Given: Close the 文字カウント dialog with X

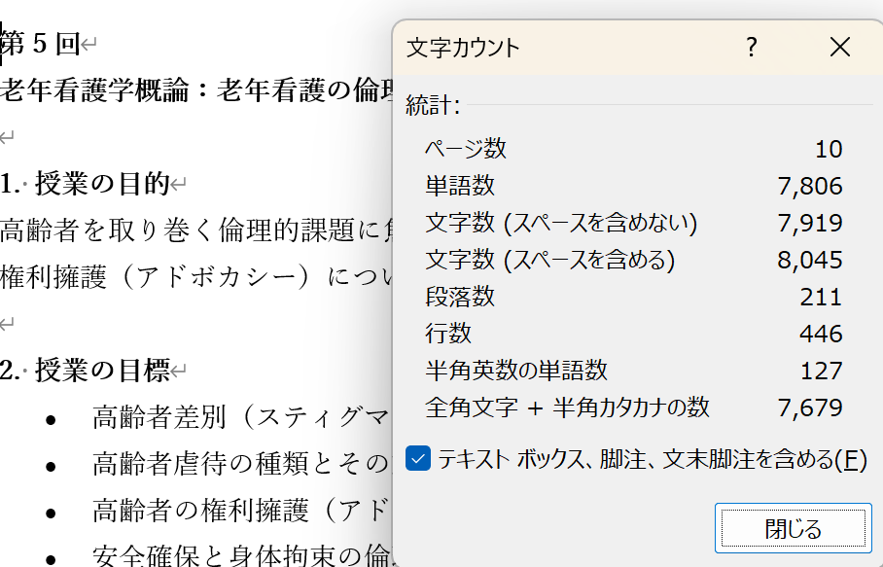Looking at the screenshot, I should (x=840, y=47).
